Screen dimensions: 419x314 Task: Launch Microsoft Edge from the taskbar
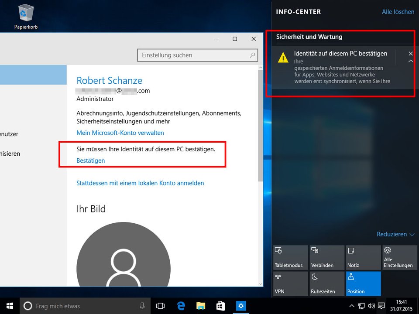180,305
